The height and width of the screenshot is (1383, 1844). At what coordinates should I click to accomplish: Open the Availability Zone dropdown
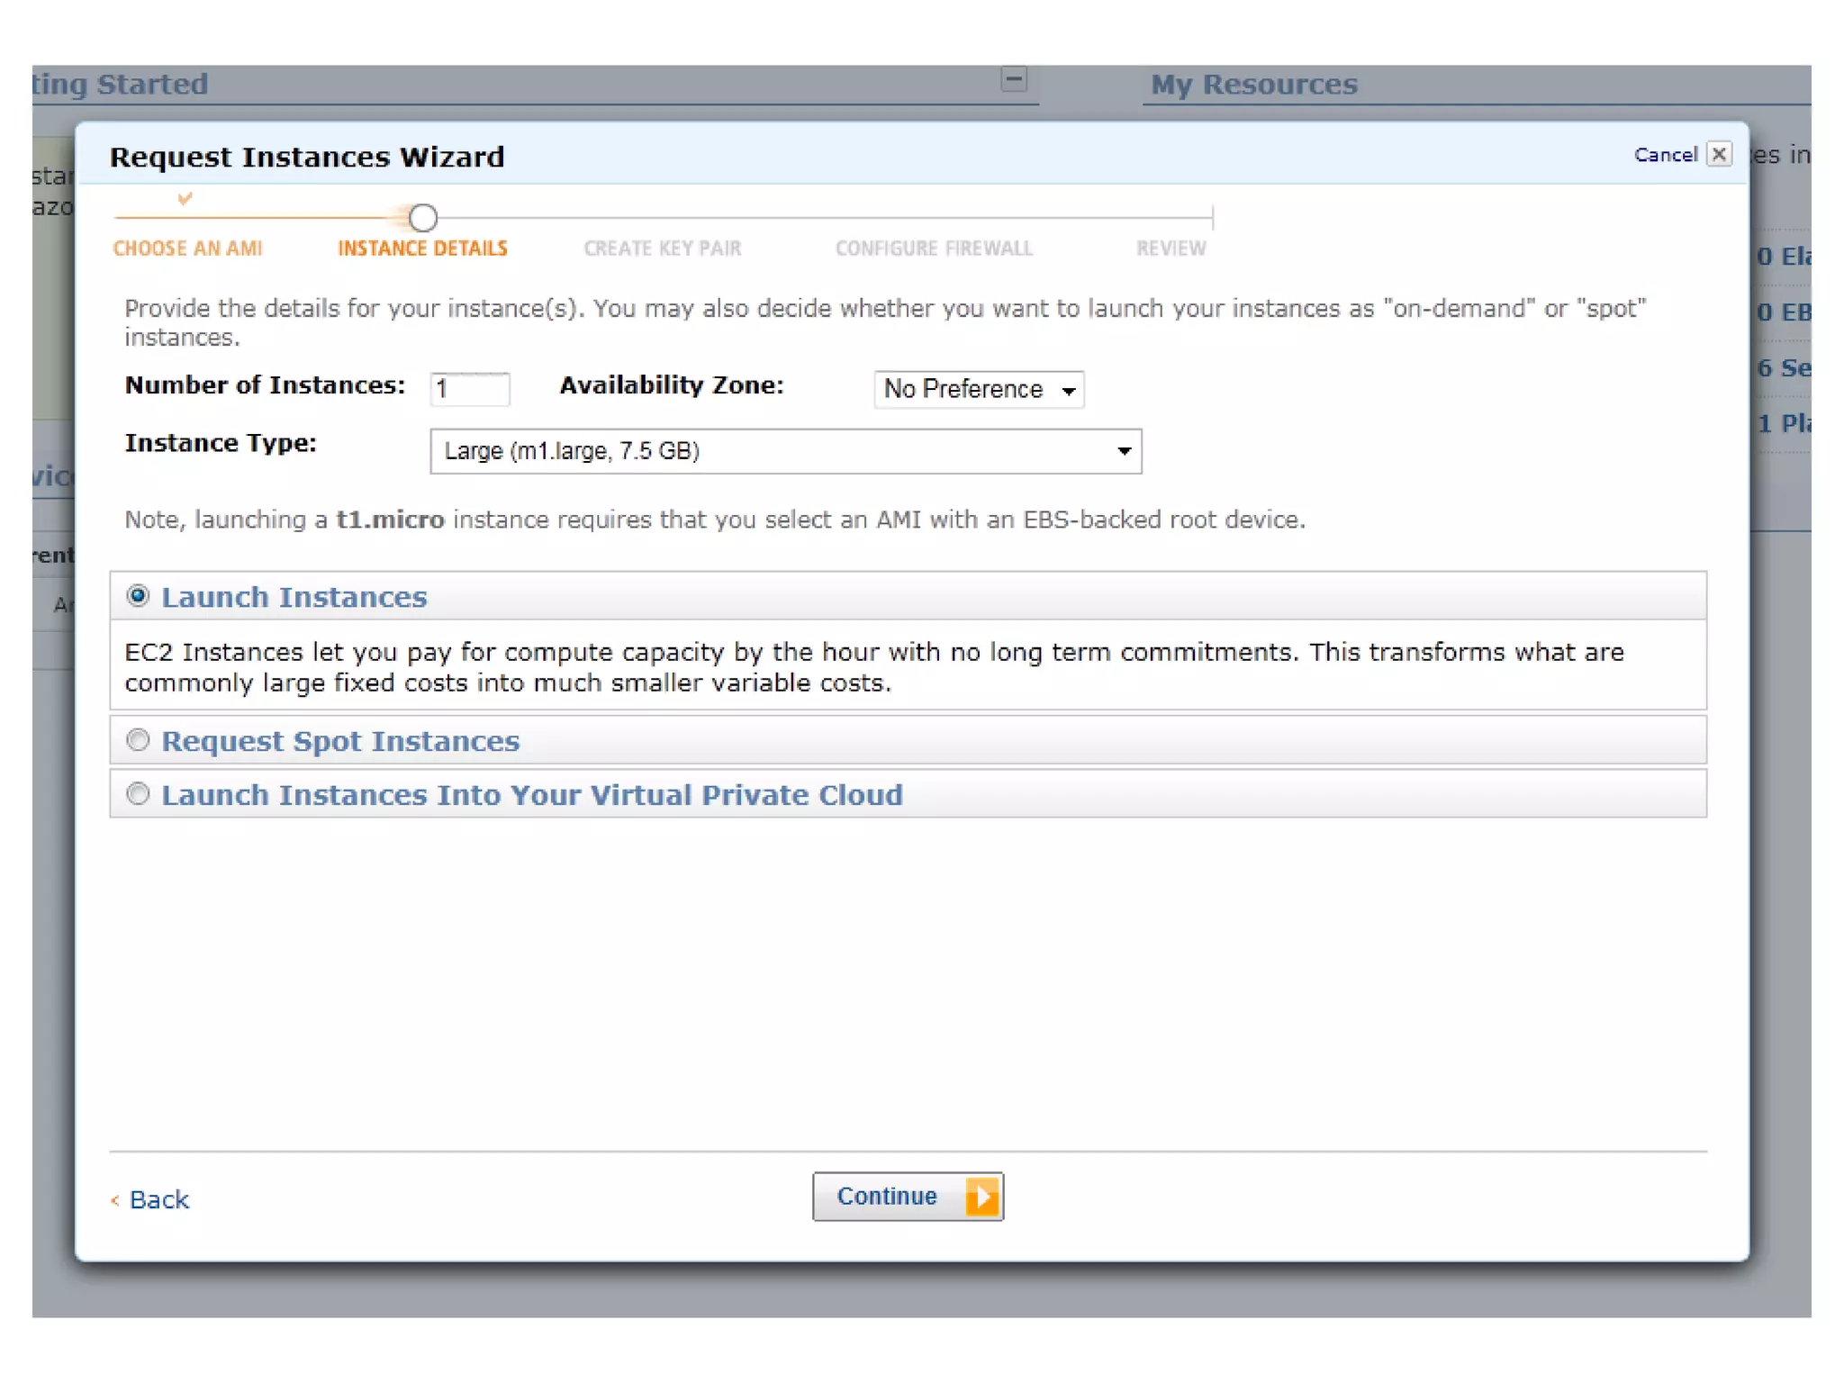[x=978, y=390]
